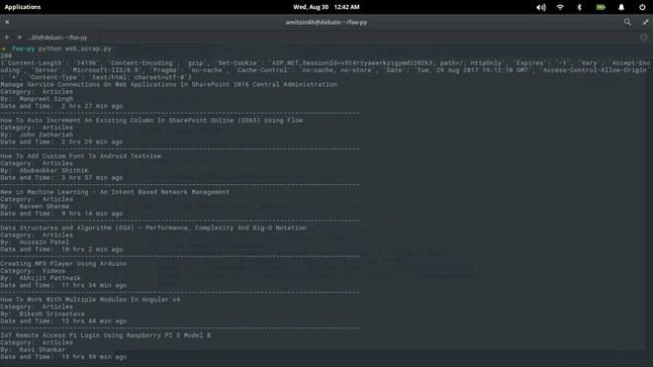
Task: Open terminal search with magnifier icon
Action: 627,22
